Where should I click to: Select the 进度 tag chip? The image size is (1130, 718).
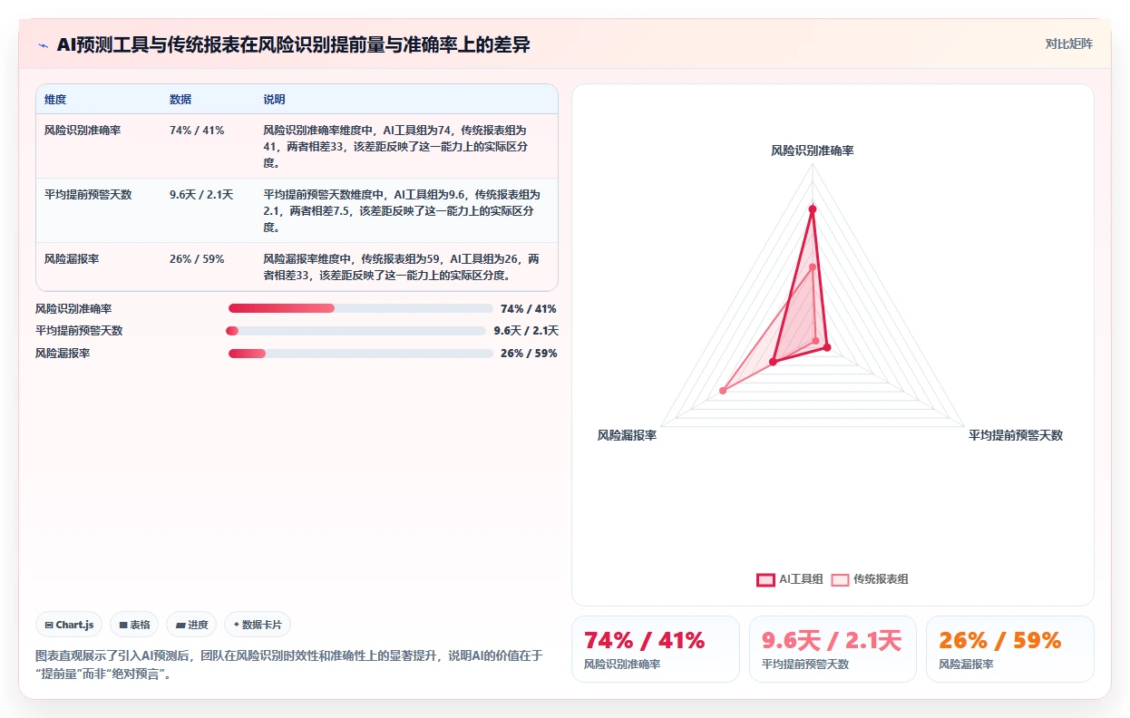pos(191,625)
